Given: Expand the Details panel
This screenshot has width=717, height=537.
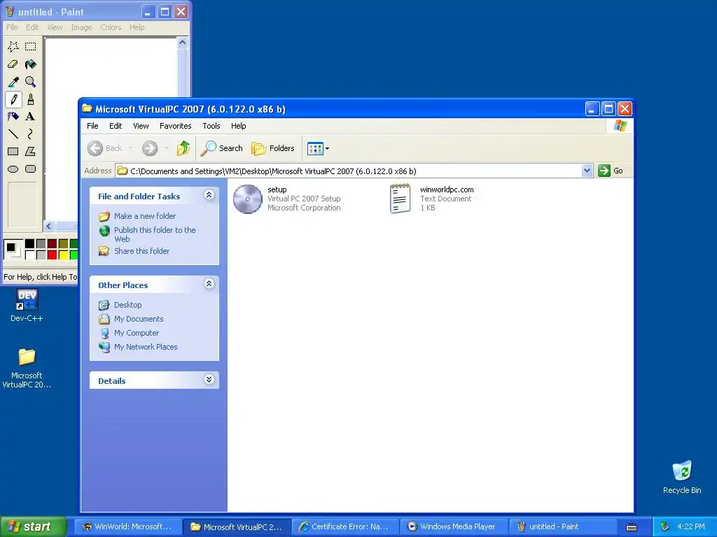Looking at the screenshot, I should pyautogui.click(x=209, y=380).
